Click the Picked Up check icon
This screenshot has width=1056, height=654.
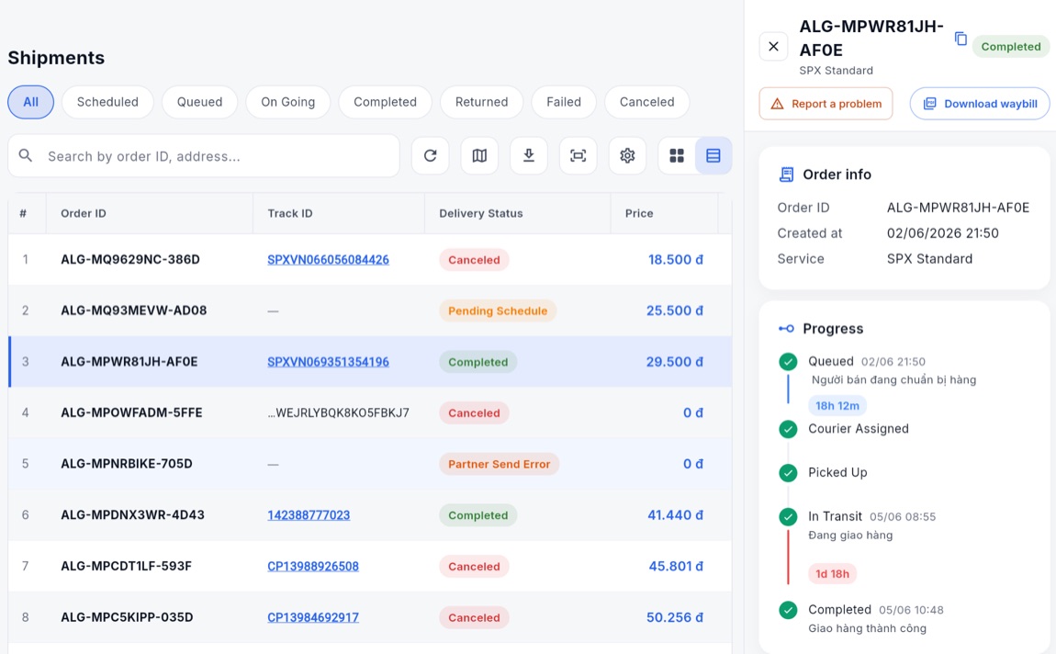tap(788, 473)
